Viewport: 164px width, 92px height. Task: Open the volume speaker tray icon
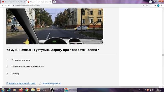(x=153, y=90)
